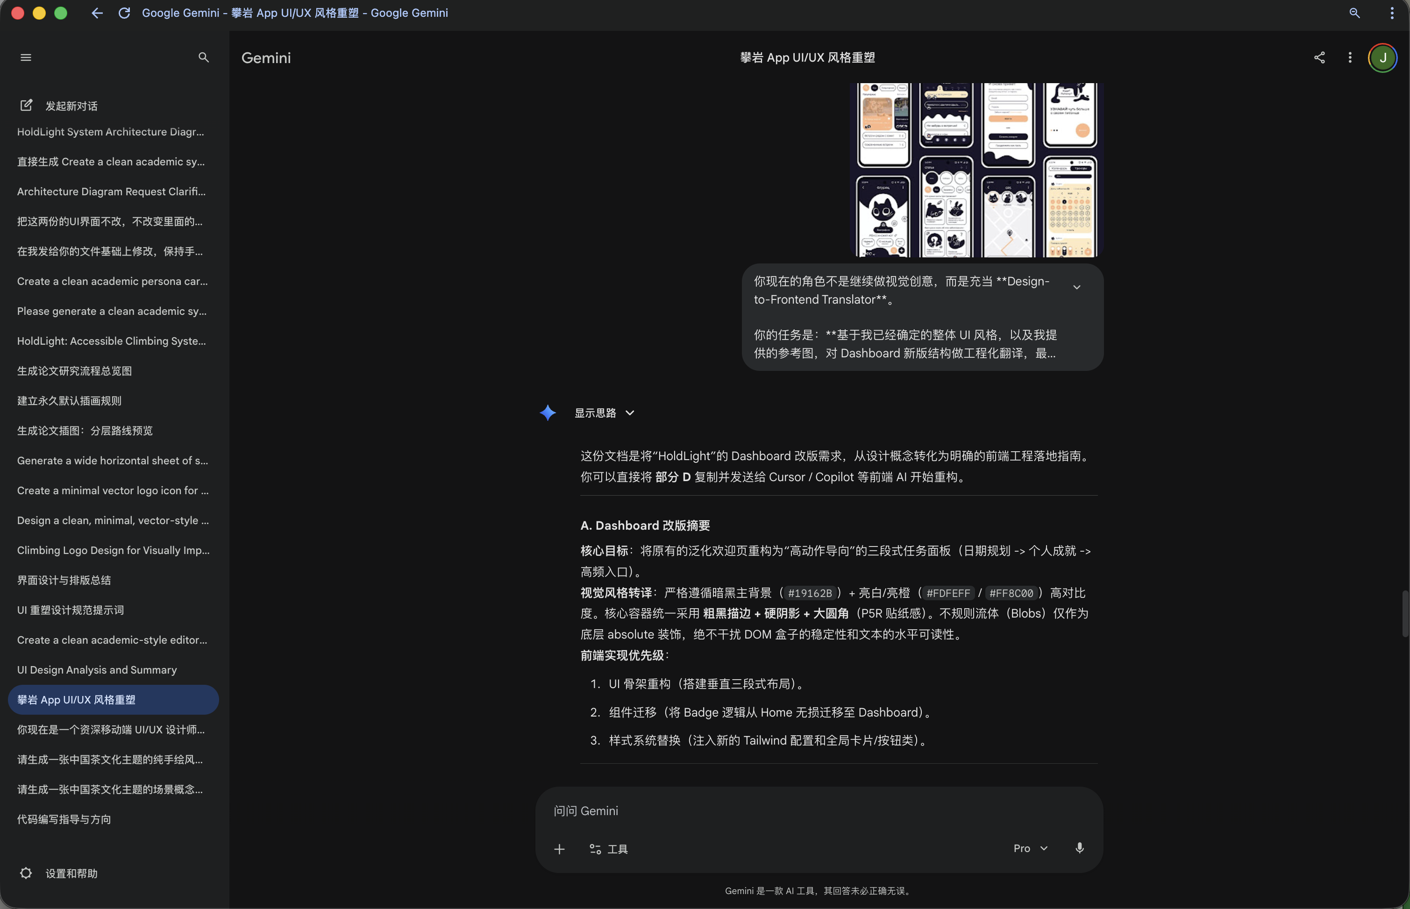Viewport: 1410px width, 909px height.
Task: Open chat 代码编写指导与方向
Action: [x=113, y=819]
